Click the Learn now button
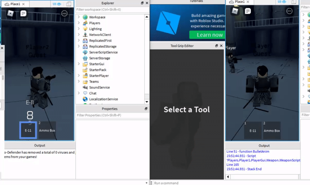This screenshot has height=185, width=310. click(207, 35)
